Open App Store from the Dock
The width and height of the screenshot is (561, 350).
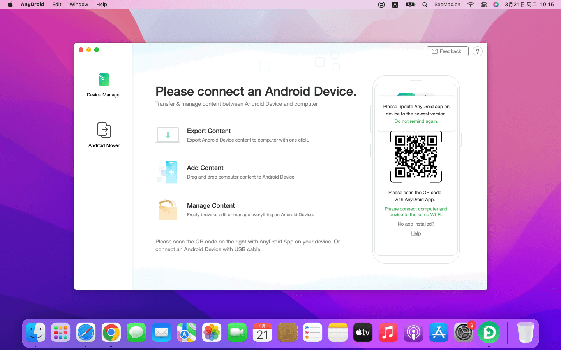(439, 332)
